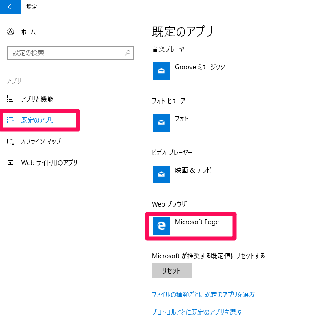Change the photo viewer フォト label

181,118
